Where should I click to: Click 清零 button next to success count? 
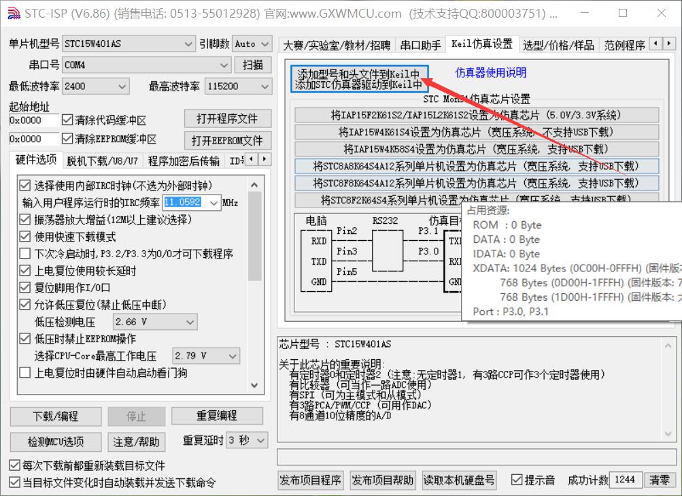[660, 480]
